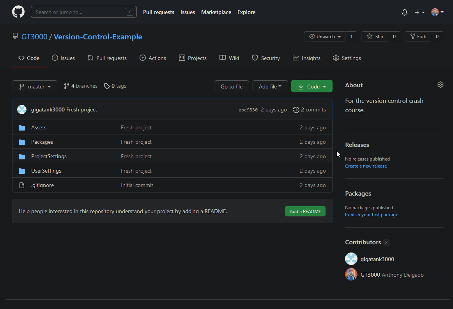This screenshot has height=309, width=453.
Task: Open the green Code download dropdown
Action: click(312, 87)
